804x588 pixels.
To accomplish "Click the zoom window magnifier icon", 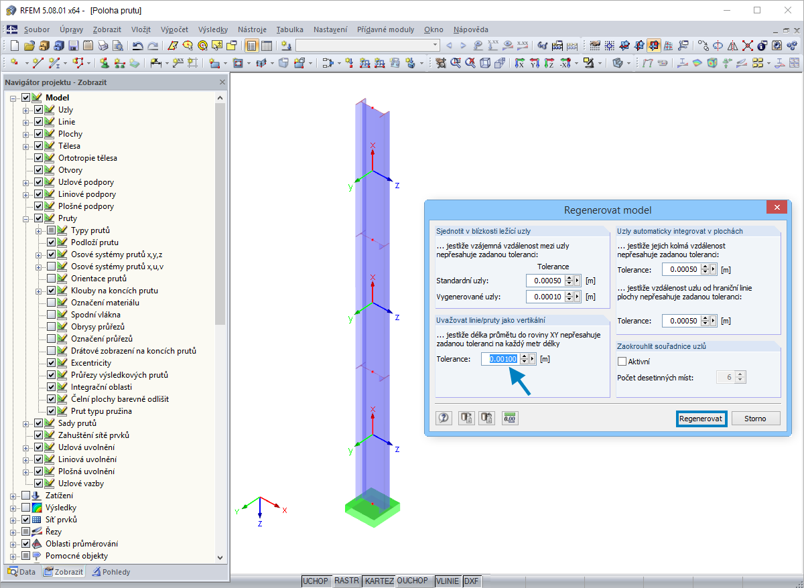I will [x=456, y=64].
